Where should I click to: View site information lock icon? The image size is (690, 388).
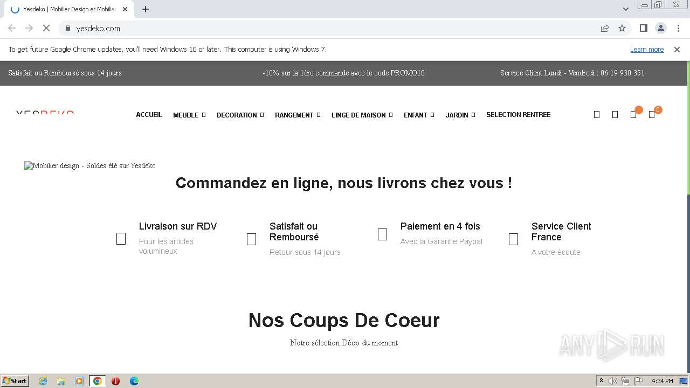pyautogui.click(x=68, y=28)
